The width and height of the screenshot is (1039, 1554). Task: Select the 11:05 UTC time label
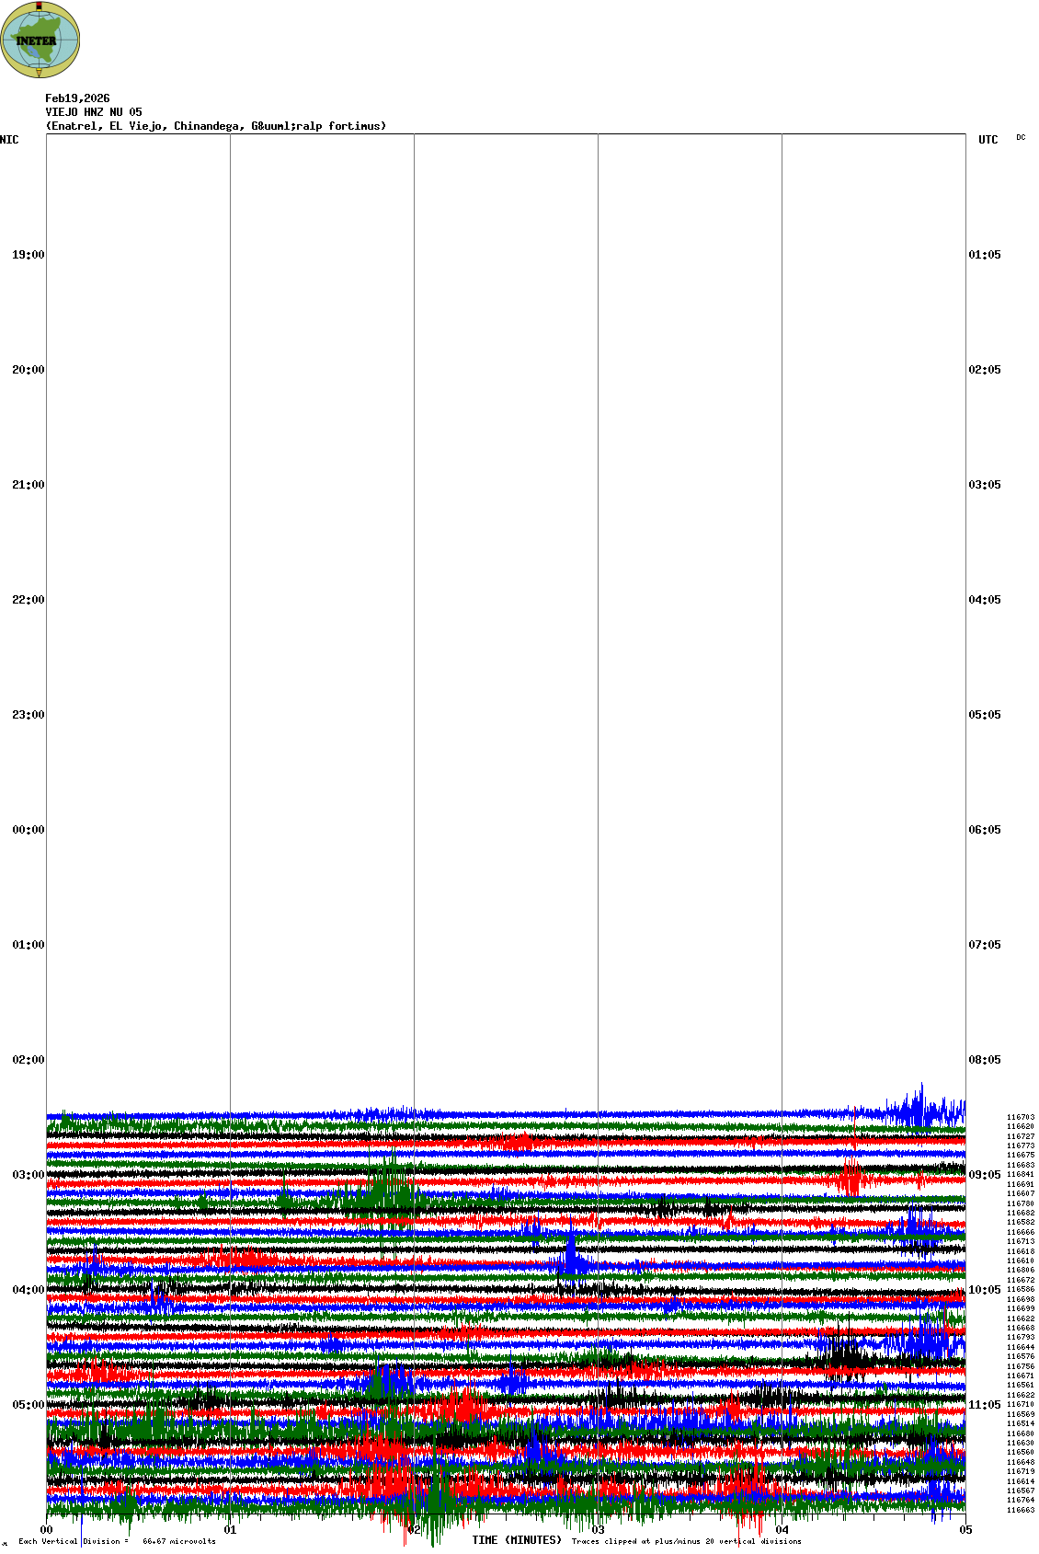[x=985, y=1405]
